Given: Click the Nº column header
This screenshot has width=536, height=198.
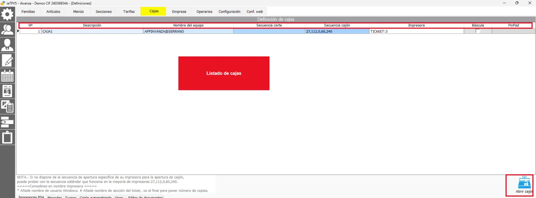Looking at the screenshot, I should [x=30, y=25].
